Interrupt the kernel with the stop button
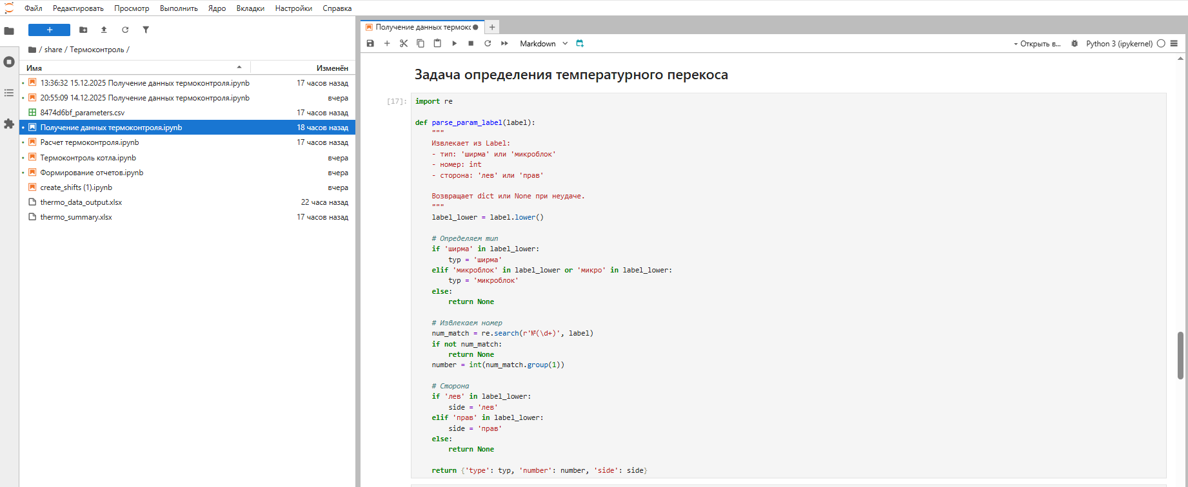Screen dimensions: 1188x487 471,44
